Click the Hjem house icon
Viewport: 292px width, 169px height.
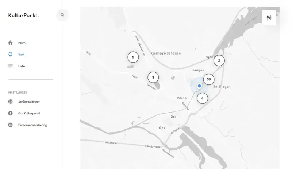pos(11,43)
